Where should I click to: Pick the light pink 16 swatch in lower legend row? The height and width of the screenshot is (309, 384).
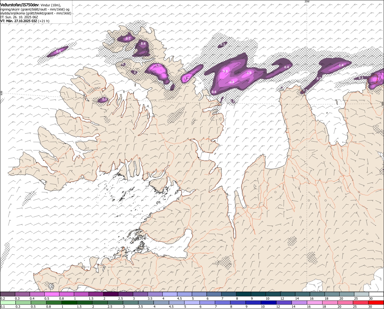coord(315,302)
